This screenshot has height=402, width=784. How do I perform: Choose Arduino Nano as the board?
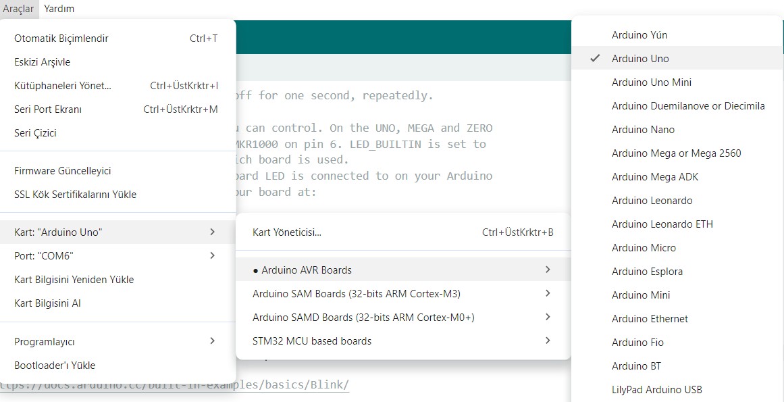[x=643, y=130]
